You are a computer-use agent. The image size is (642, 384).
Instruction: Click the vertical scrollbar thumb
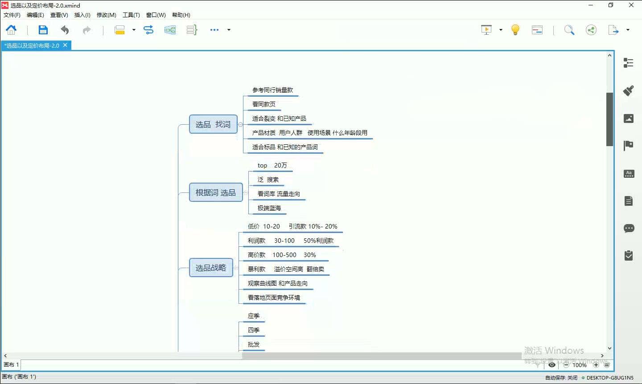(609, 119)
